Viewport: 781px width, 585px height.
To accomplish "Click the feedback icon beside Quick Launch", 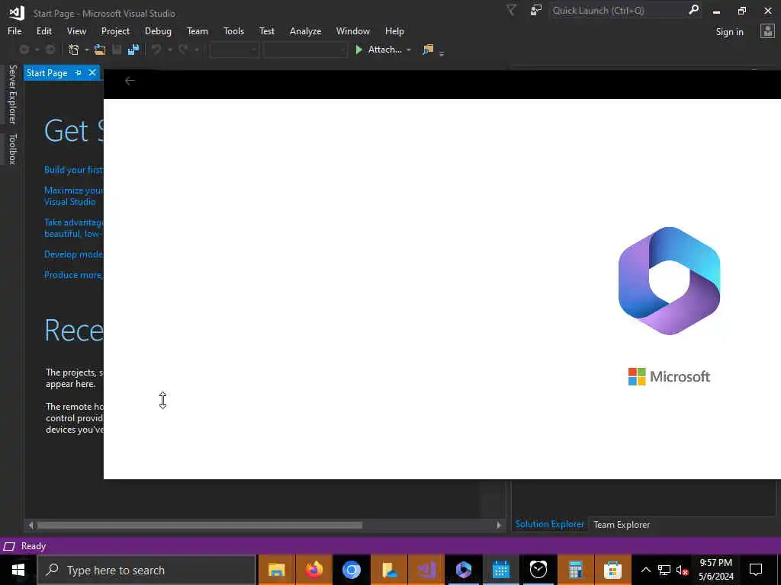I will point(536,11).
